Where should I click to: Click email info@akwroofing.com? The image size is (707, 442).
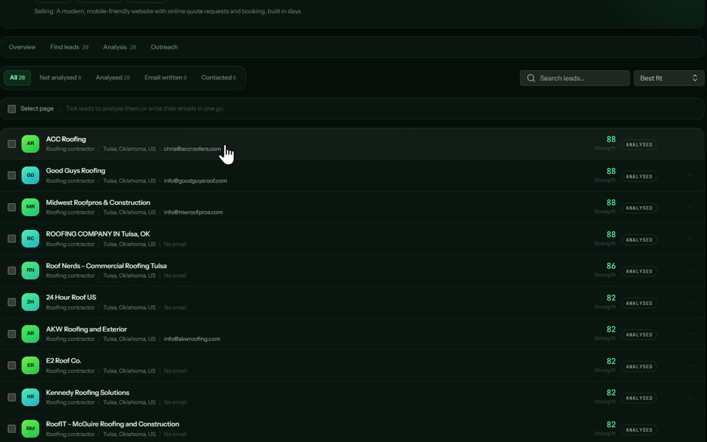[192, 339]
